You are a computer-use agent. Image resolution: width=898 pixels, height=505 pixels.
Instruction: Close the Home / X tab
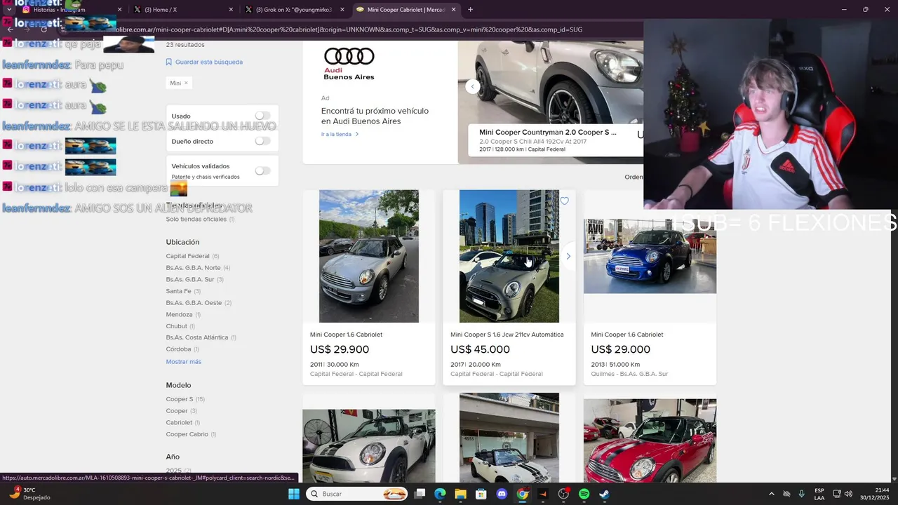(231, 10)
